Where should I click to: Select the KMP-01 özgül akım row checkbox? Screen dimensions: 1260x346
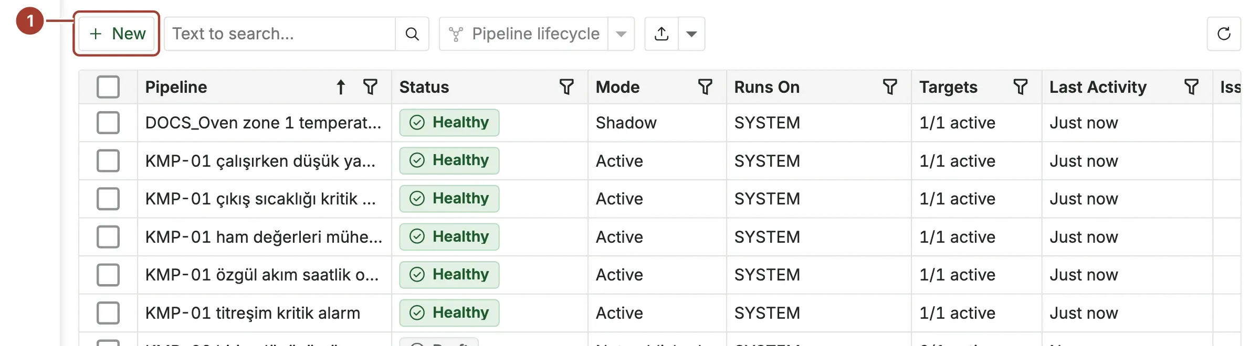[x=108, y=275]
